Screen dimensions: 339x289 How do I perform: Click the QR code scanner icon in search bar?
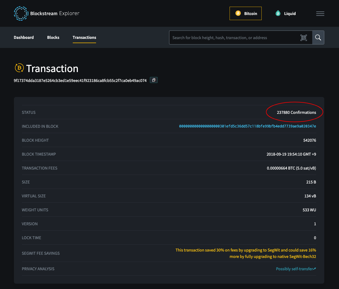click(304, 37)
